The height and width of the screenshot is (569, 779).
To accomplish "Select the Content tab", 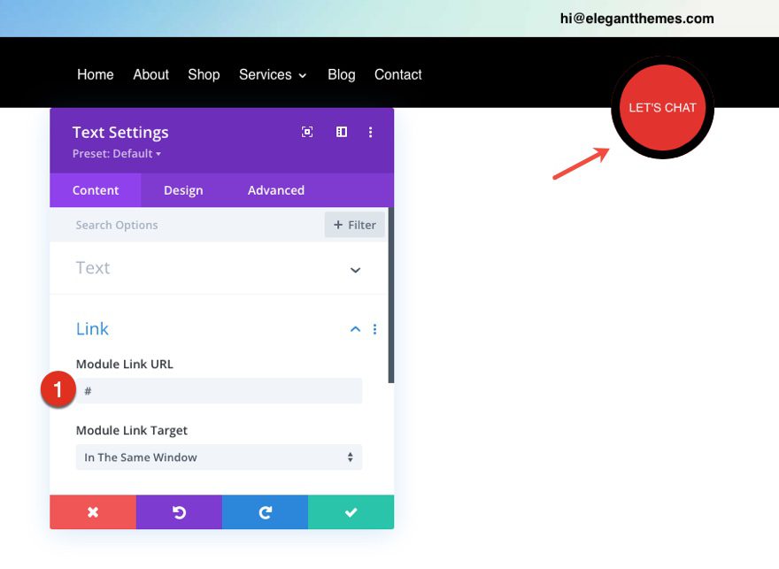I will pyautogui.click(x=96, y=190).
